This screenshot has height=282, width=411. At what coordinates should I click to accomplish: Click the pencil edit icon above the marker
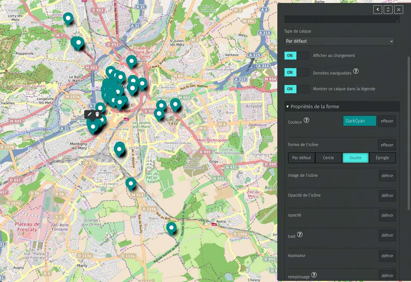point(90,114)
